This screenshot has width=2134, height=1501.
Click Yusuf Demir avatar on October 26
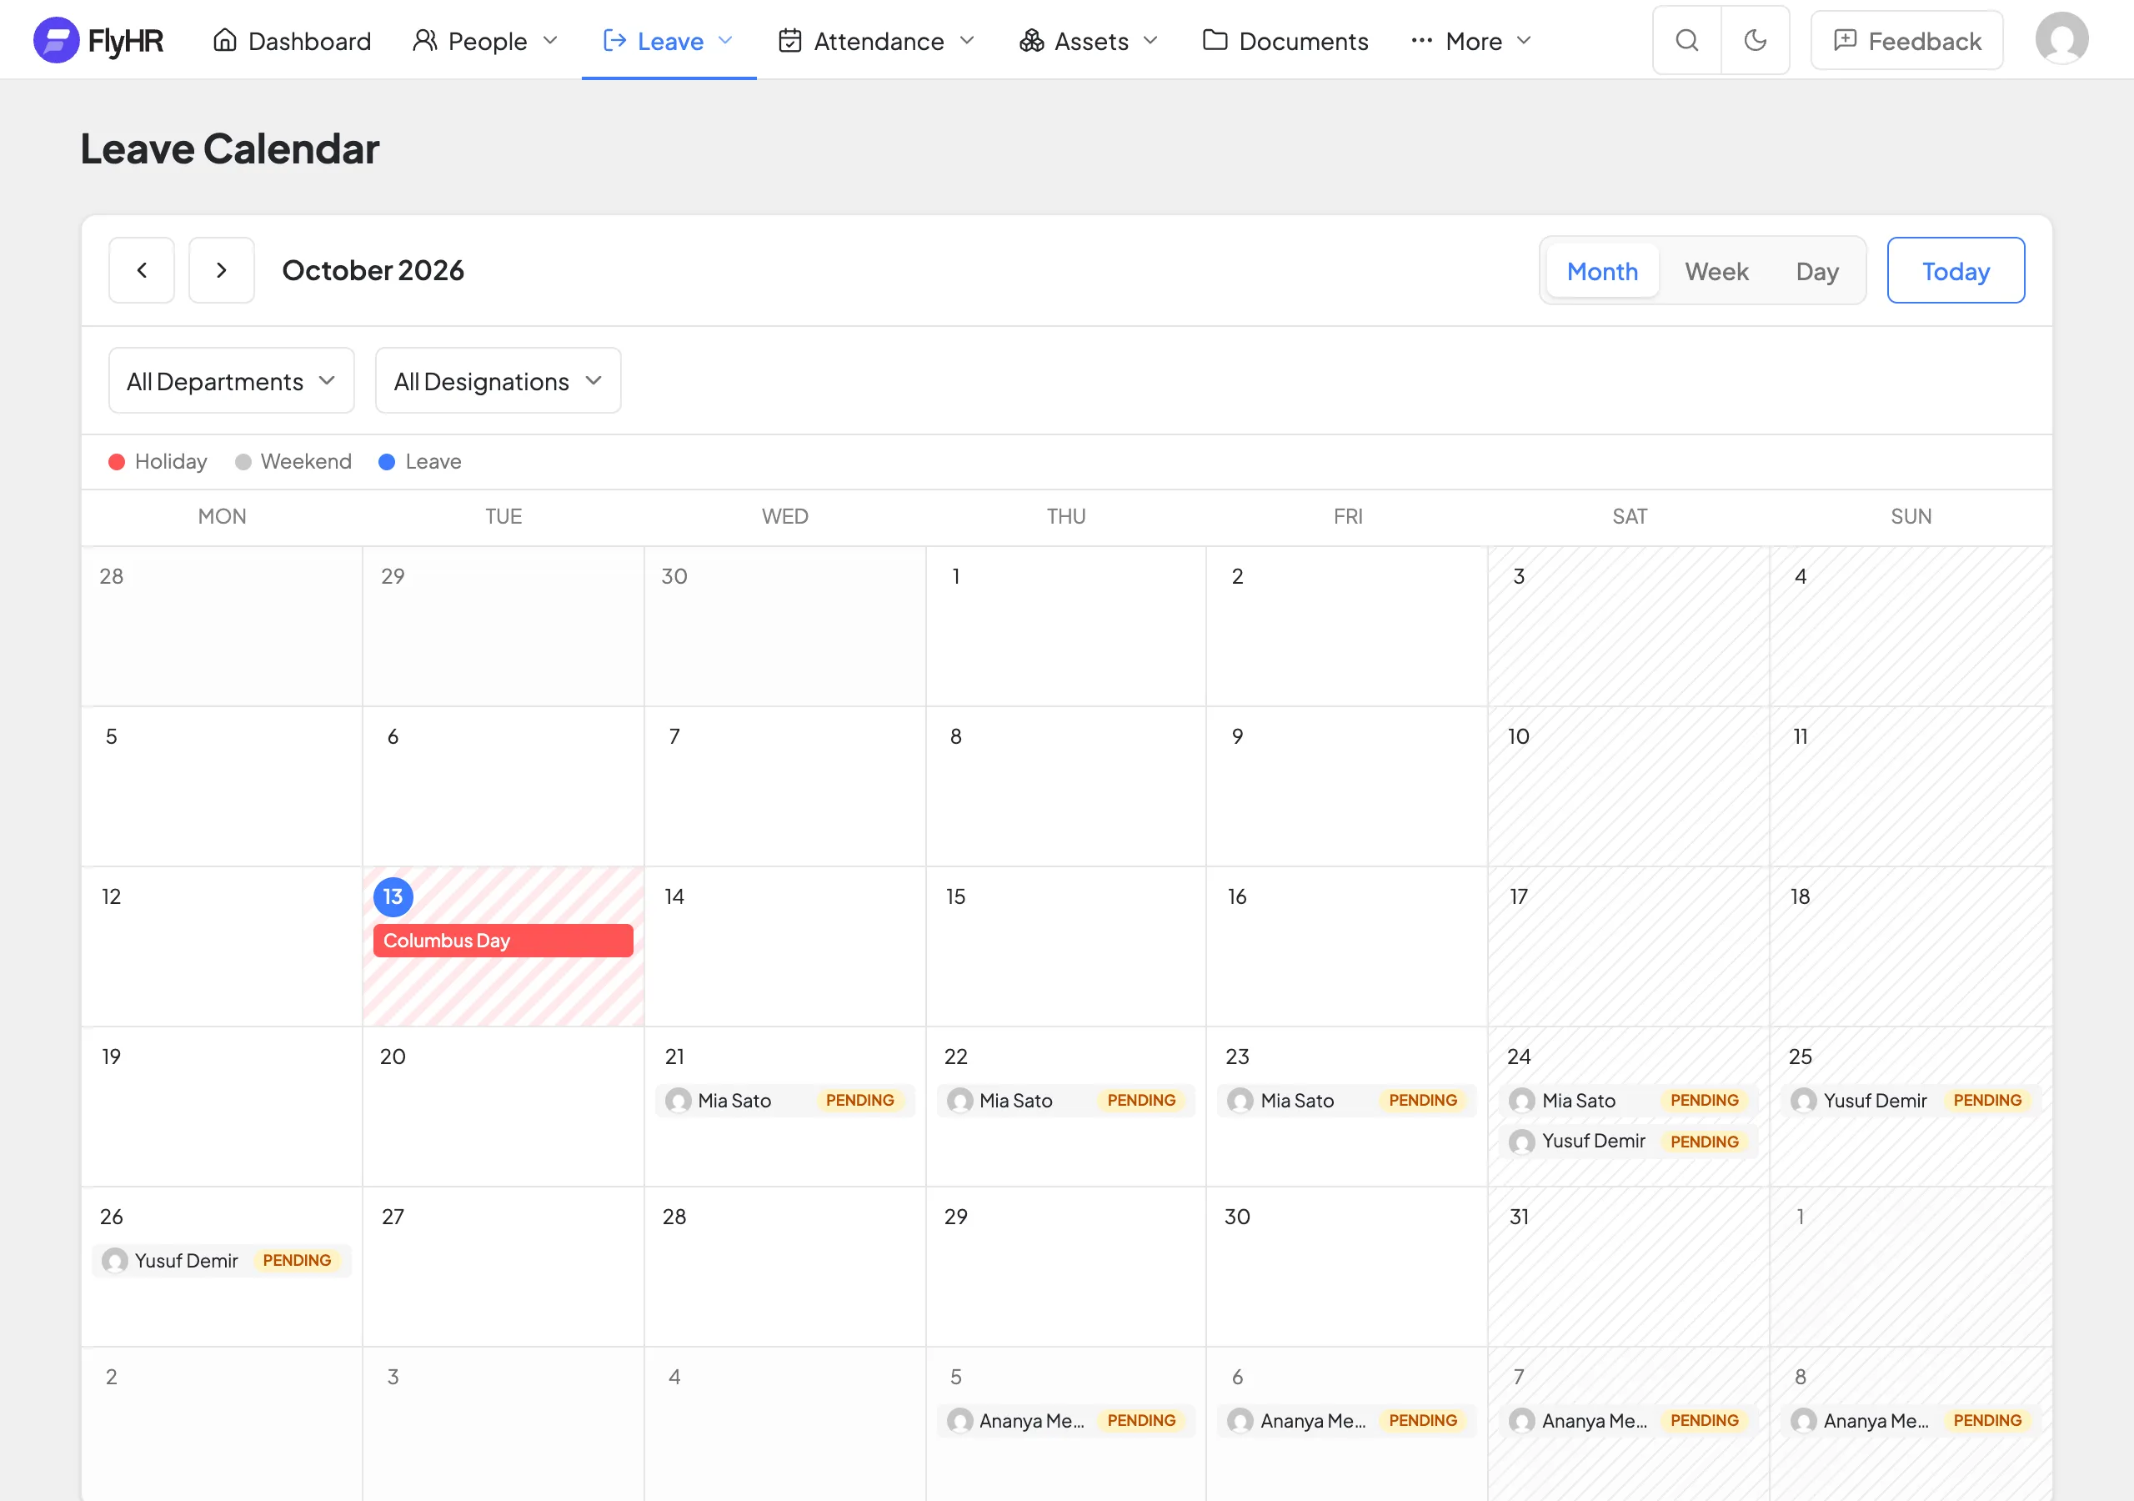point(115,1260)
